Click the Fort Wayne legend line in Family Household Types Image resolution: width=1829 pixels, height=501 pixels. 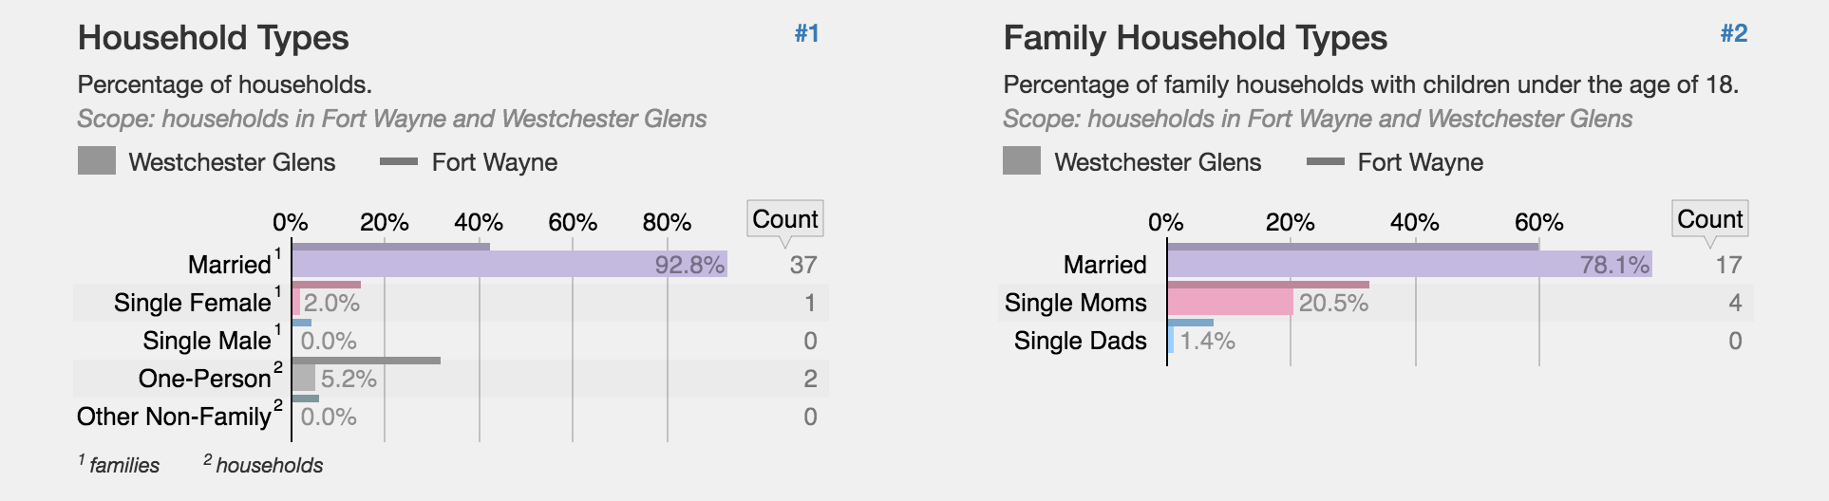[1325, 162]
